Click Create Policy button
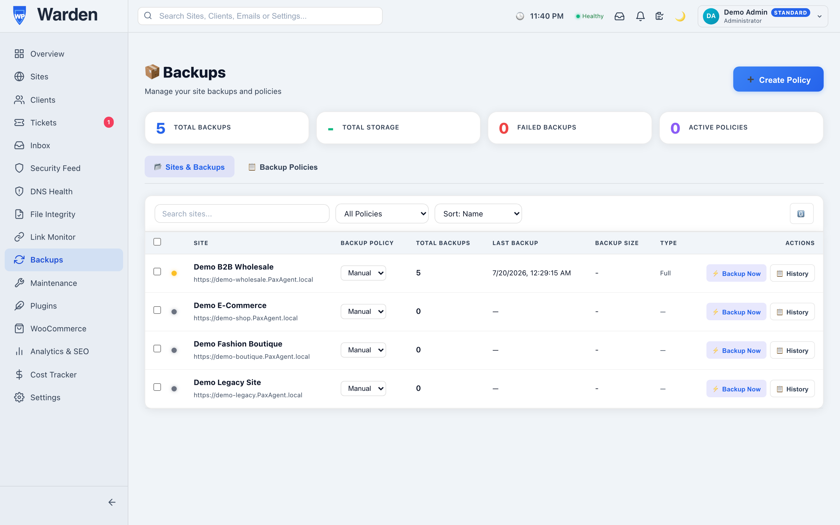This screenshot has height=525, width=840. point(778,79)
